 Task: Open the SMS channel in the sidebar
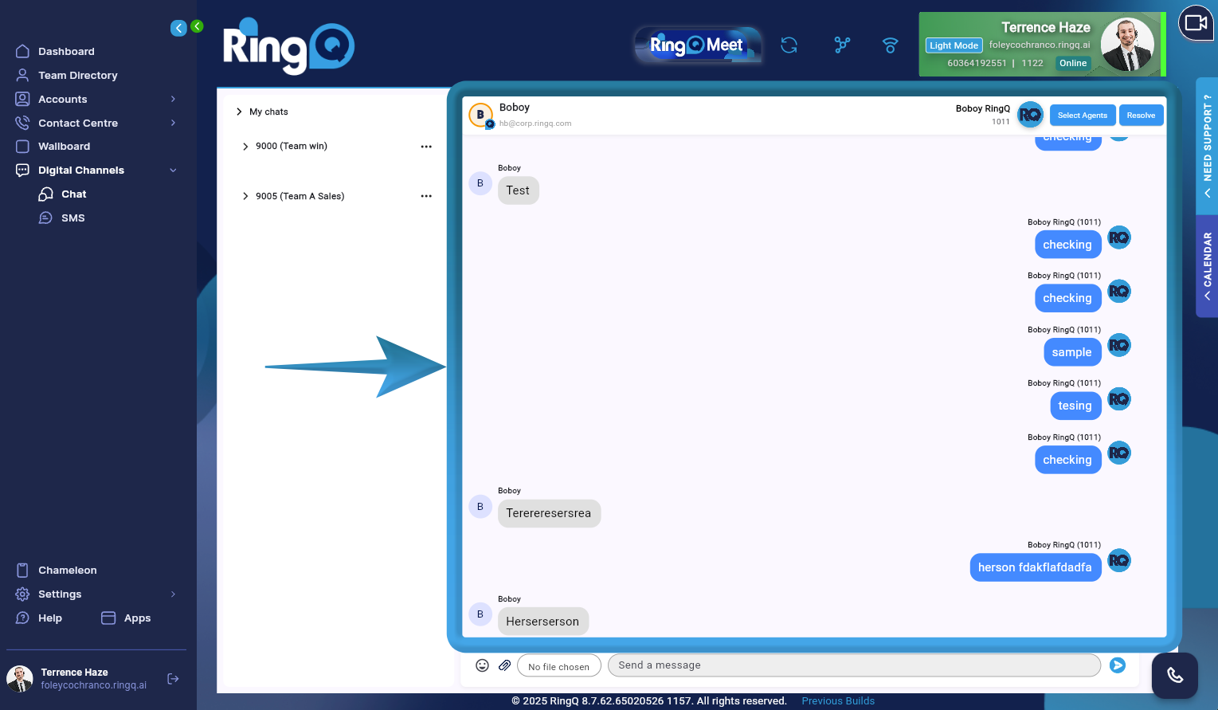tap(72, 218)
